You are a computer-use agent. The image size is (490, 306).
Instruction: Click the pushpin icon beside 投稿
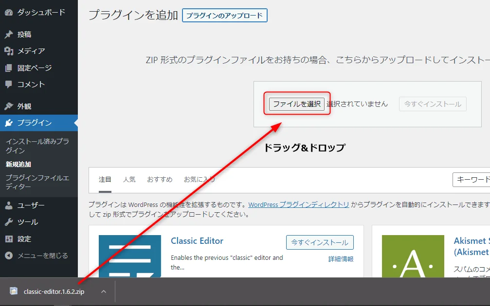[9, 34]
